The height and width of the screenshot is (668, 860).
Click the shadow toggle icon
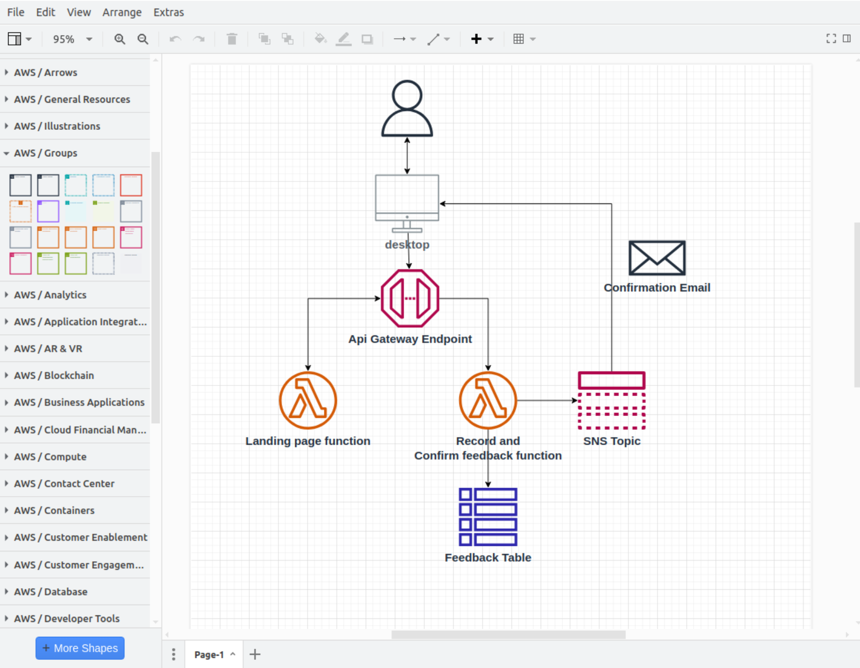367,39
